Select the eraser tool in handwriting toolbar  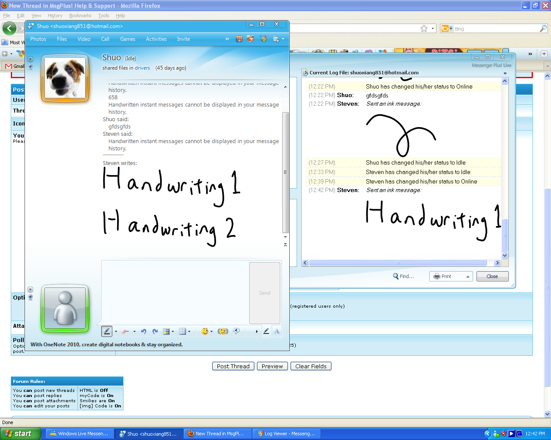coord(125,331)
